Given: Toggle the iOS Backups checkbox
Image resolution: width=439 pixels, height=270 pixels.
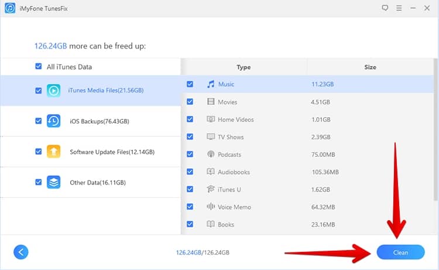Looking at the screenshot, I should pos(39,121).
